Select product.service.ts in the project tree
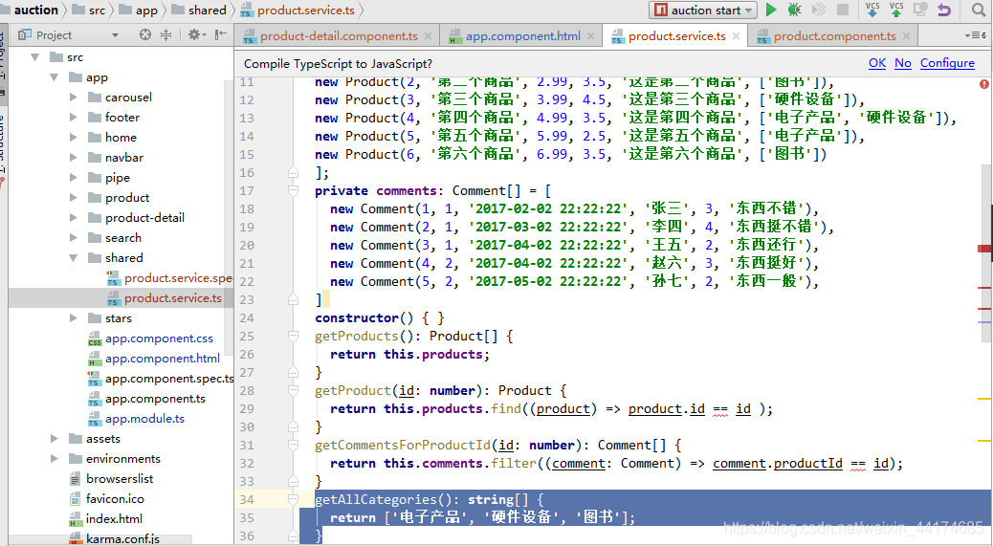Screen dimensions: 993x546 click(x=173, y=298)
